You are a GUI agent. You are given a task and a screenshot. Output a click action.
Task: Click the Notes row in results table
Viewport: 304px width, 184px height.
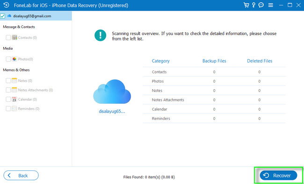point(214,91)
